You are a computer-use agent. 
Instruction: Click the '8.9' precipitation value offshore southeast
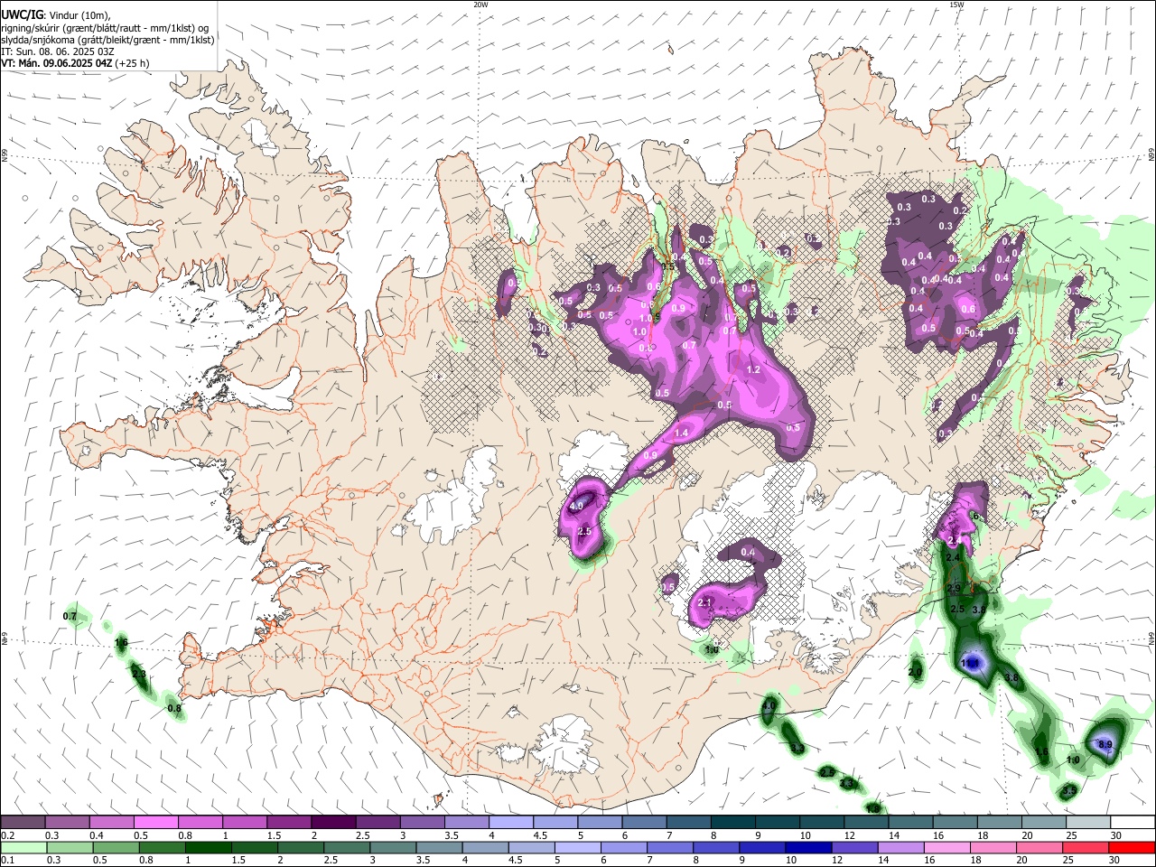tap(1105, 744)
